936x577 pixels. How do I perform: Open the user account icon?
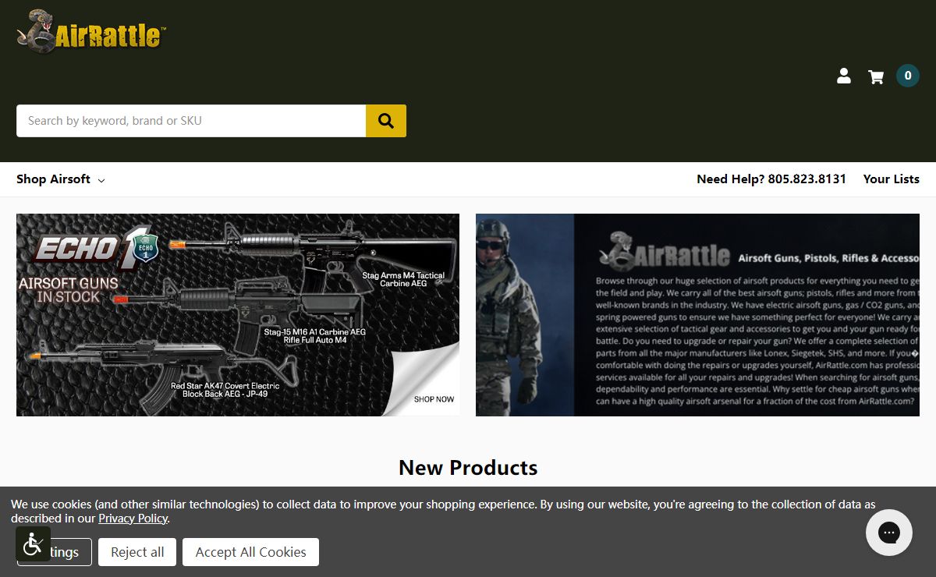tap(844, 76)
